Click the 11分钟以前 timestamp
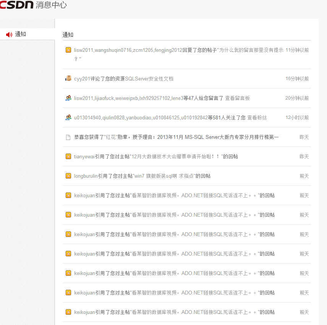The height and width of the screenshot is (325, 327). pyautogui.click(x=297, y=50)
